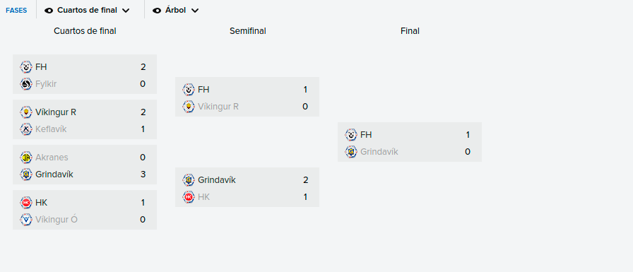Click the HK badge in the semifinal
Screen dimensions: 633x272
(189, 197)
